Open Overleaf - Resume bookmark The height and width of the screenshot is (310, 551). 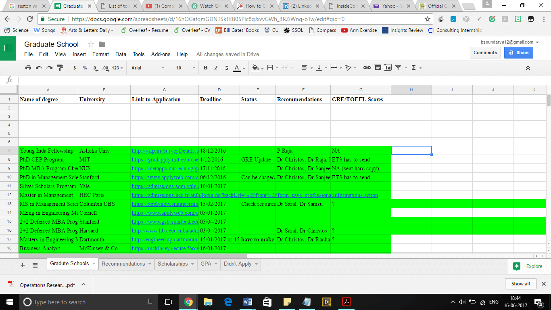pos(144,30)
